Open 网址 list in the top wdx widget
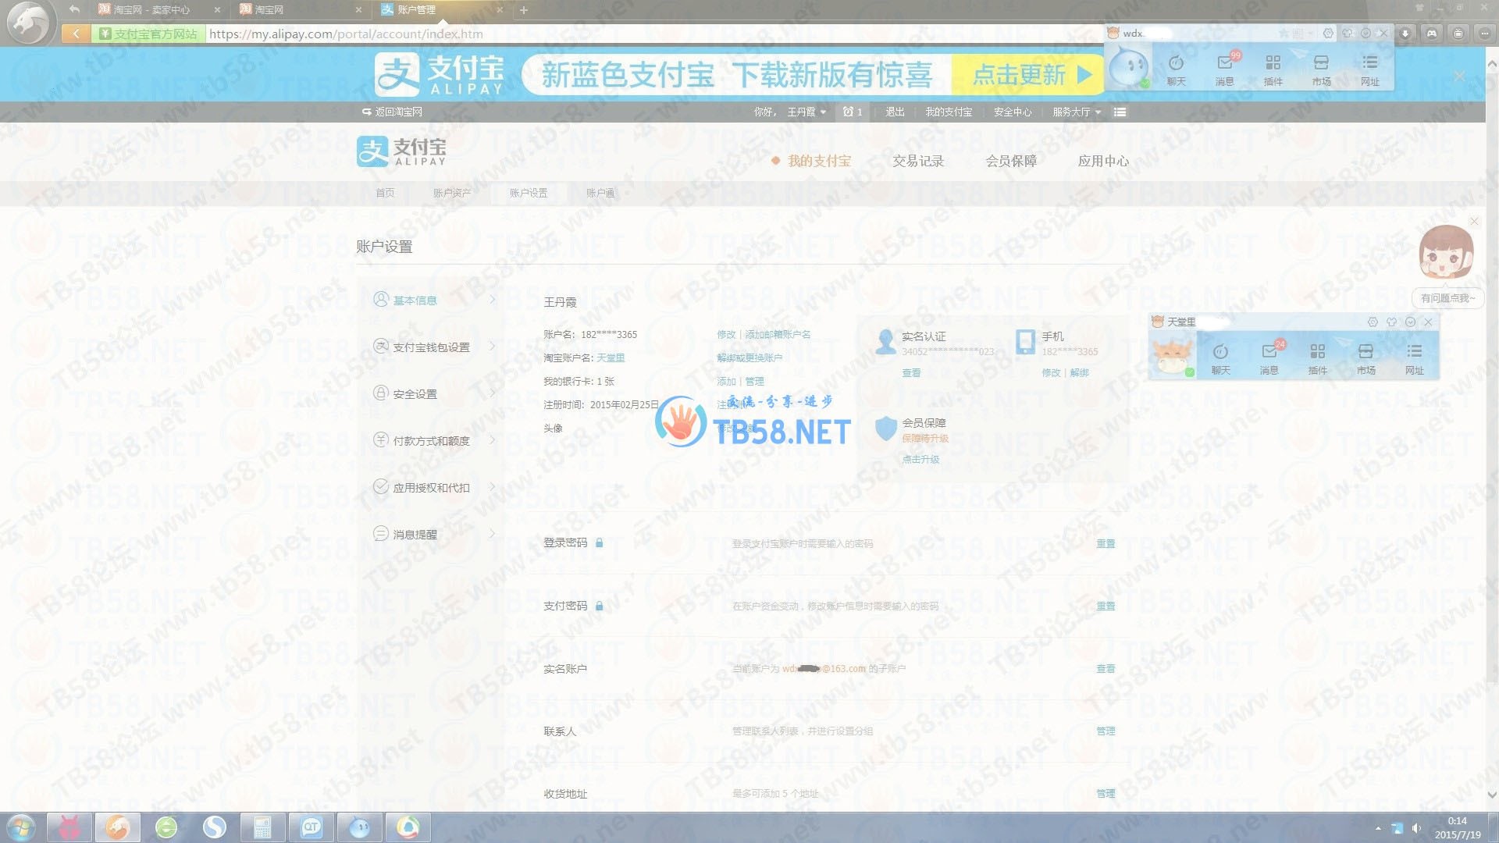Image resolution: width=1499 pixels, height=843 pixels. [1369, 69]
